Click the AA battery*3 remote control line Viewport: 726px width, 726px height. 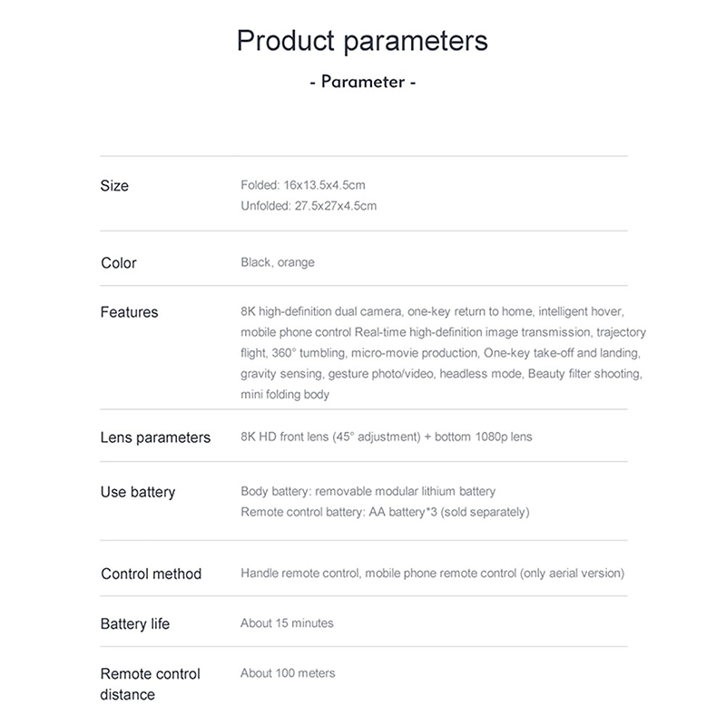pyautogui.click(x=385, y=513)
